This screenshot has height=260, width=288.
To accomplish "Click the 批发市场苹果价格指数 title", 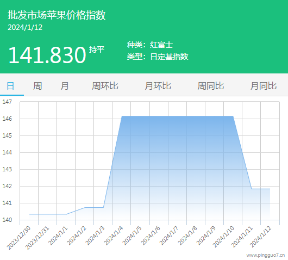I will pyautogui.click(x=57, y=15).
